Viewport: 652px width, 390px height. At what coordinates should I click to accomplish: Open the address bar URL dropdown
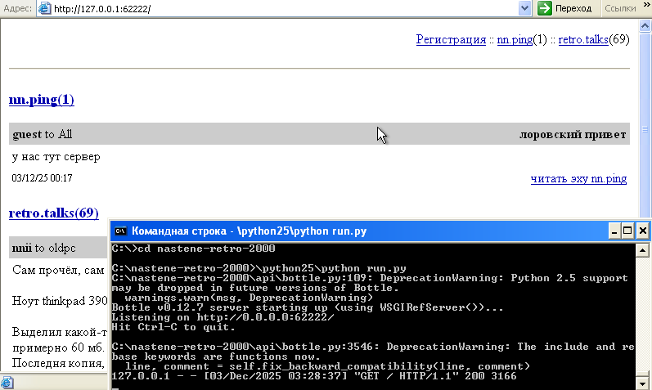click(525, 8)
